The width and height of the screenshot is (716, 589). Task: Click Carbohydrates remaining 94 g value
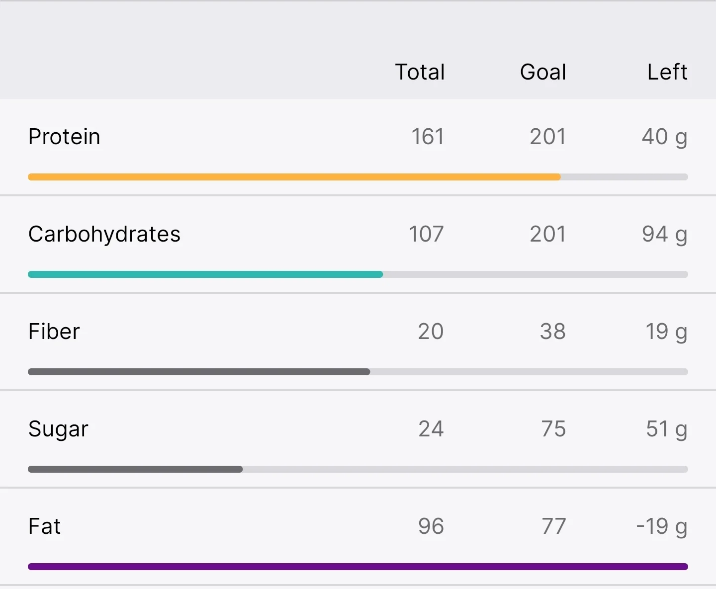tap(665, 235)
